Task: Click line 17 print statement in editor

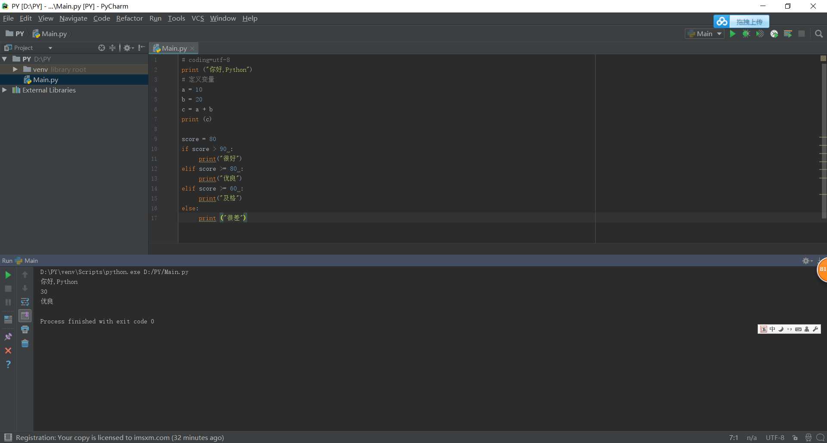Action: 223,218
